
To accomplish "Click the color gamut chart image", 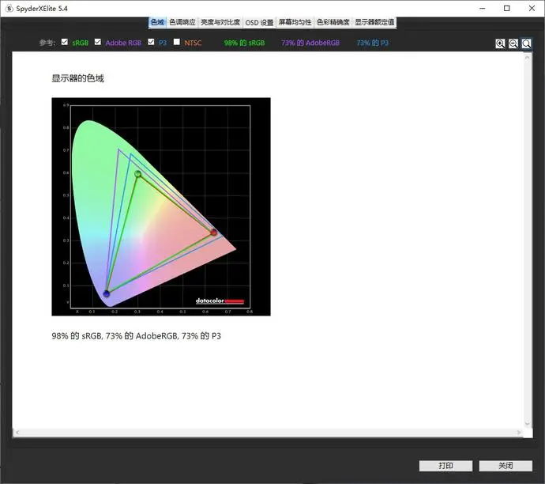I will pyautogui.click(x=161, y=206).
